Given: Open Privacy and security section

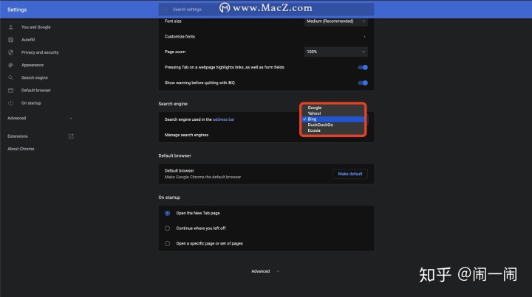Looking at the screenshot, I should pyautogui.click(x=40, y=52).
